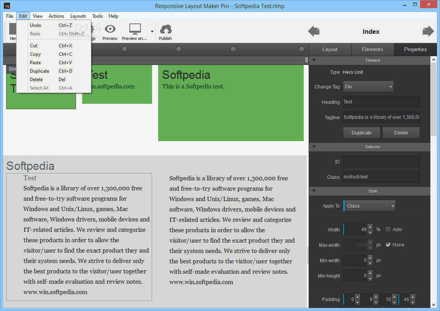Click the gray Softpedia section heading
This screenshot has width=440, height=311.
pyautogui.click(x=30, y=166)
